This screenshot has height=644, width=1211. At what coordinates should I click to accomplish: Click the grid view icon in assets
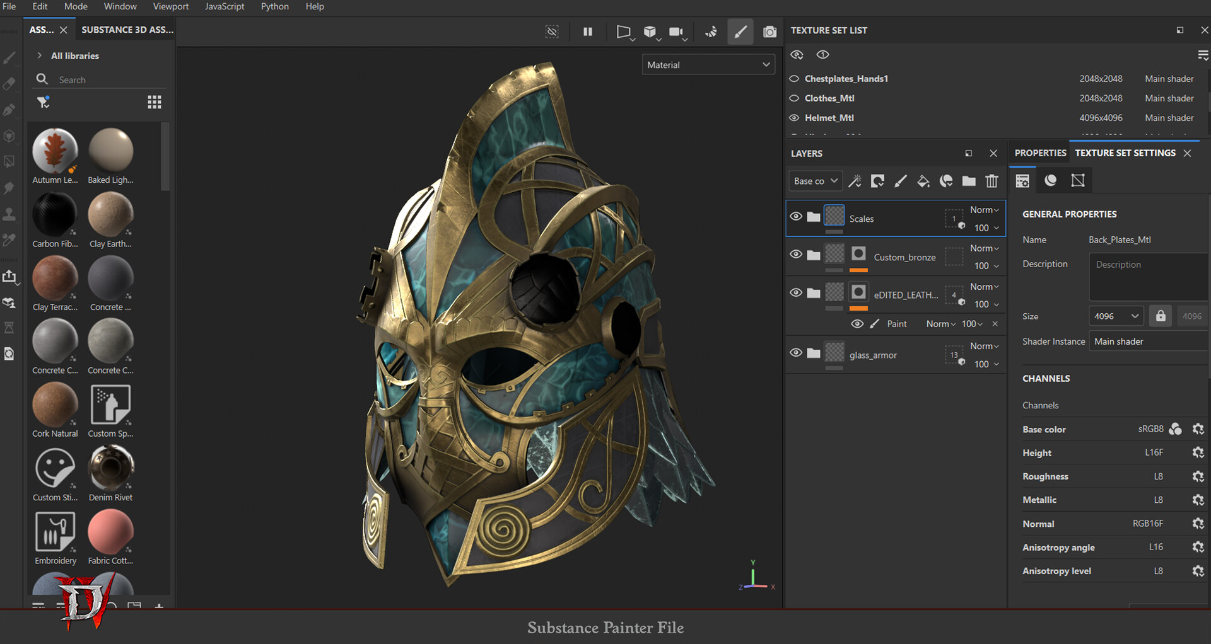point(155,102)
